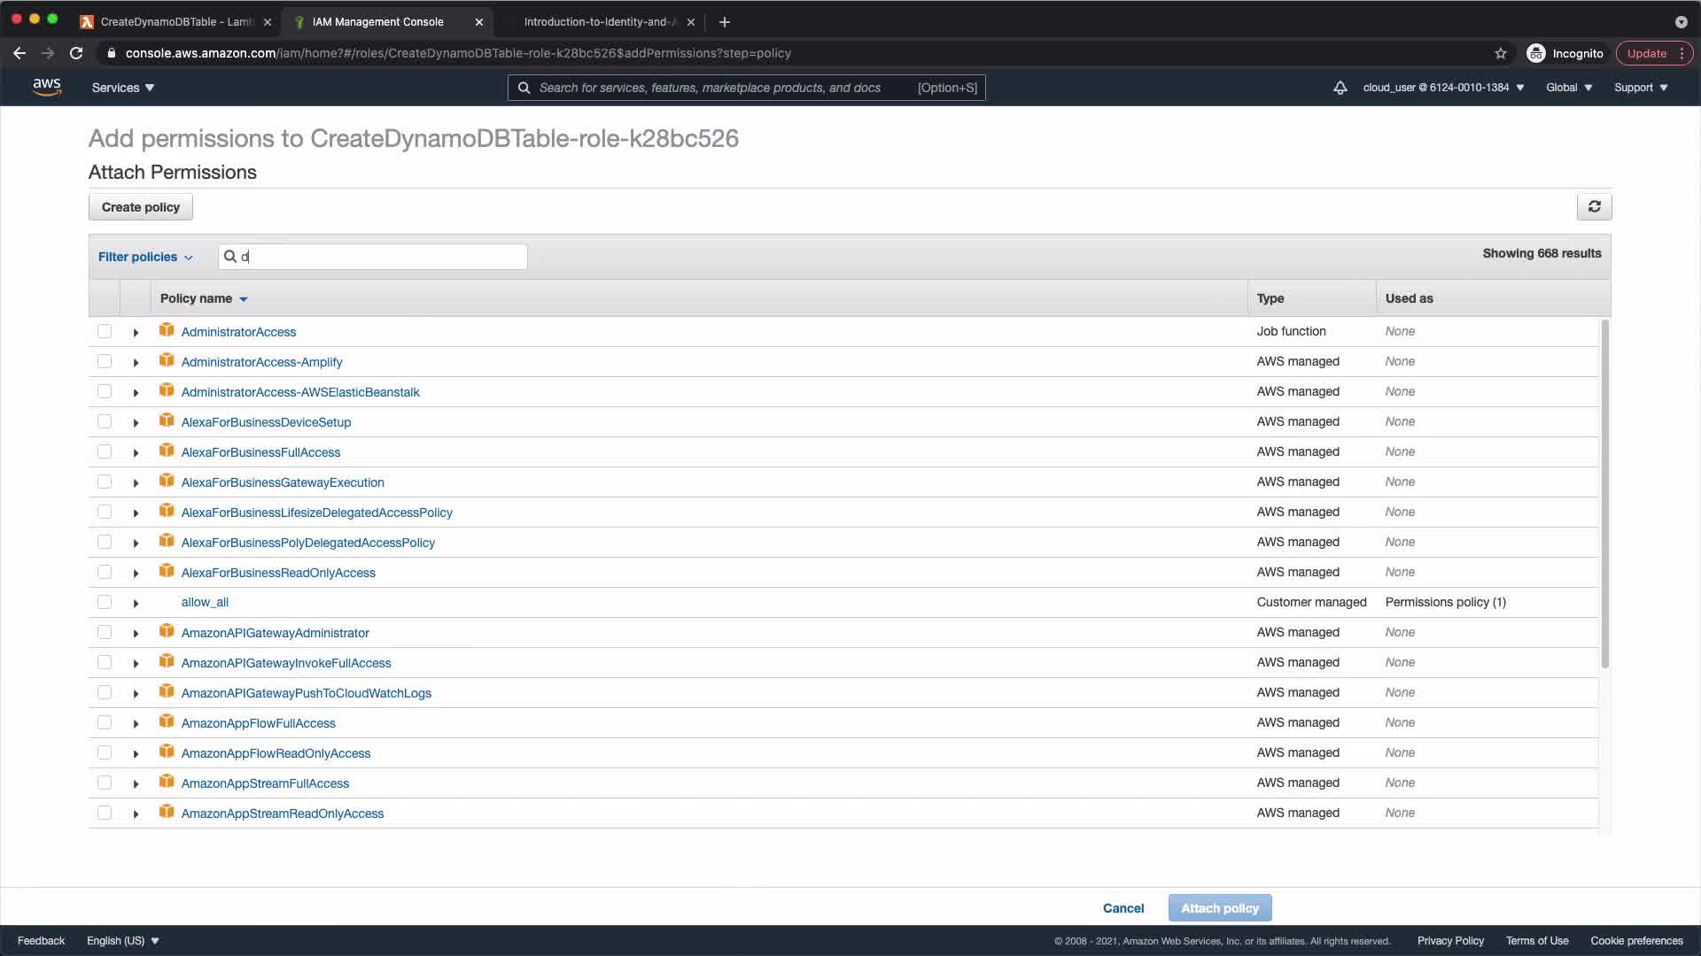Image resolution: width=1701 pixels, height=956 pixels.
Task: Open the AmazonAppFlowFullAccess policy link
Action: [258, 723]
